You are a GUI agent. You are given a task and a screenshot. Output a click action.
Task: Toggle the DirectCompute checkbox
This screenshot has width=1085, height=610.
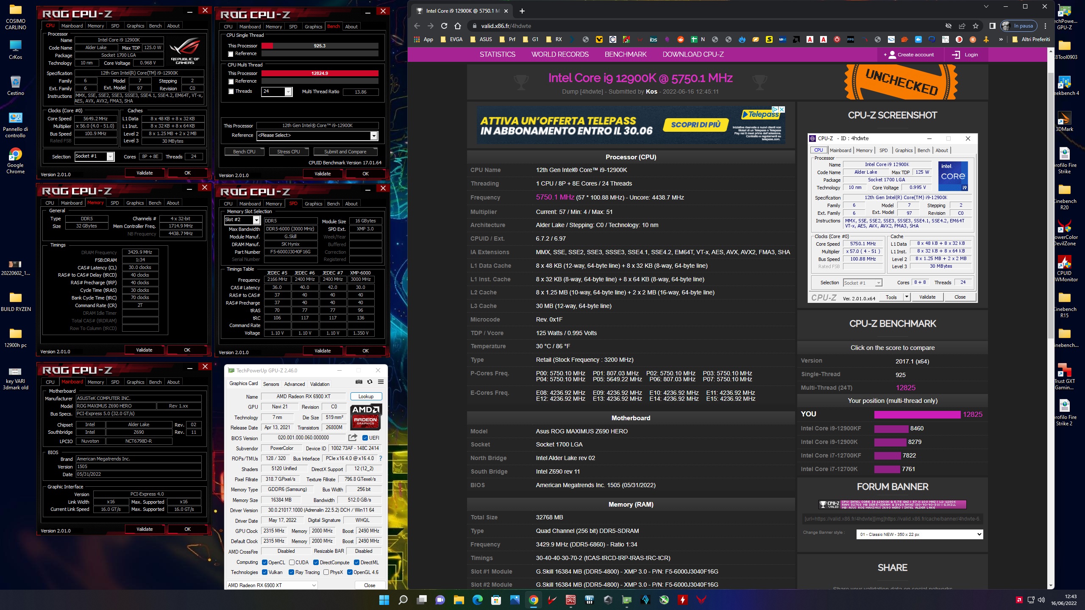tap(316, 562)
